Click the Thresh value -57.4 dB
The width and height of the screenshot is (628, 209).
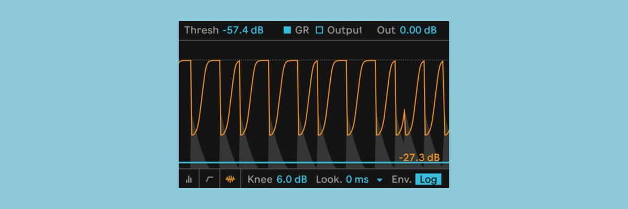pyautogui.click(x=243, y=30)
